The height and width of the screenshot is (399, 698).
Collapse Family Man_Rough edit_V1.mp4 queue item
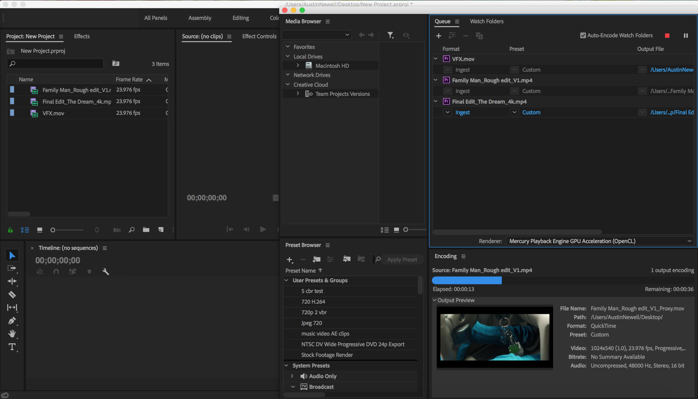436,80
